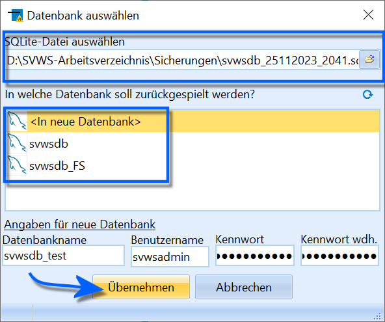Cancel via the Abbrechen button

tap(244, 287)
